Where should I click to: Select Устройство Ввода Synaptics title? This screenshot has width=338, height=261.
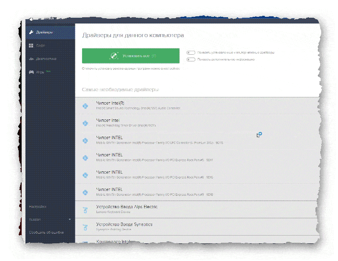click(x=124, y=224)
